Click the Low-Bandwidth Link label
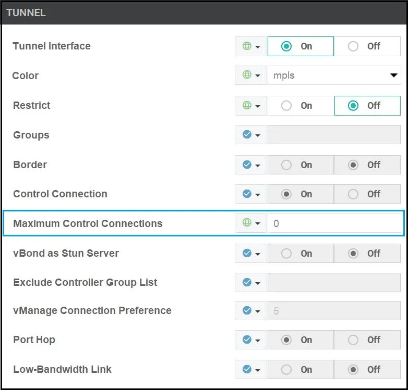408x390 pixels. [62, 369]
